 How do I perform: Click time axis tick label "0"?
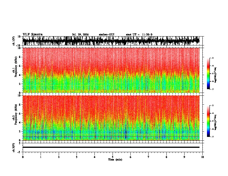coord(23,157)
